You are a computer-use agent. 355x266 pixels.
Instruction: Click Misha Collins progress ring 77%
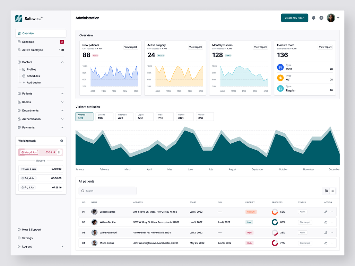tap(275, 243)
